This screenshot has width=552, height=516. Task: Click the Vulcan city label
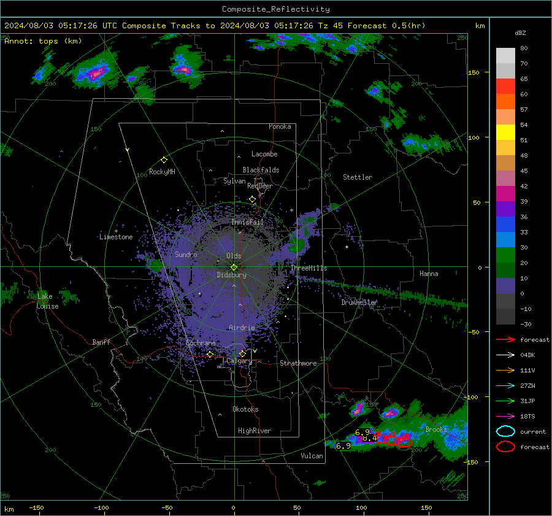312,456
